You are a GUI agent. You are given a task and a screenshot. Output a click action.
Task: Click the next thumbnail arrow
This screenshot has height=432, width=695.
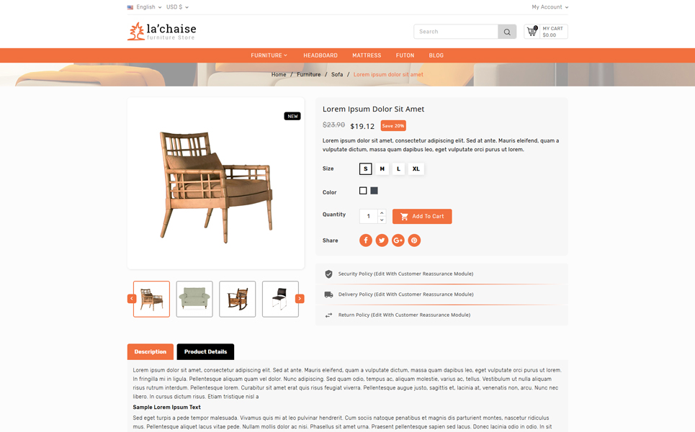300,299
